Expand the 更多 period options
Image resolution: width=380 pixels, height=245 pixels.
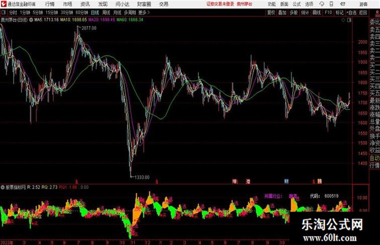pos(144,12)
